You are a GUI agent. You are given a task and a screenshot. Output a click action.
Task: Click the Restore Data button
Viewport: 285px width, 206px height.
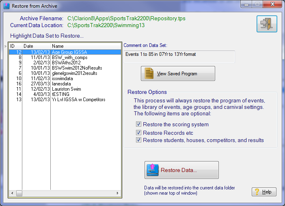pyautogui.click(x=181, y=170)
